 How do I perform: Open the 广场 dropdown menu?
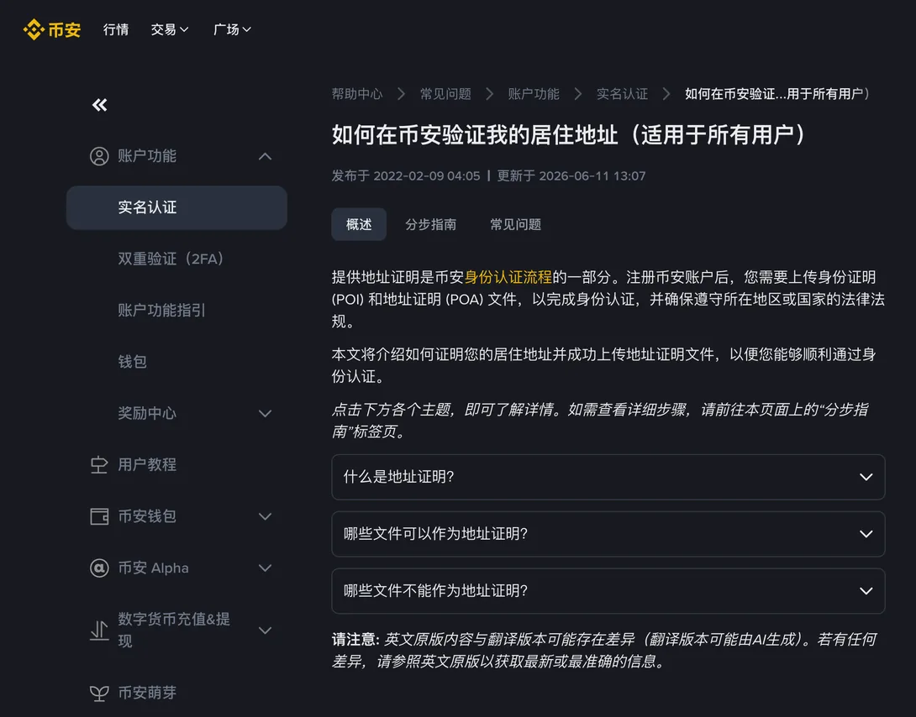232,29
